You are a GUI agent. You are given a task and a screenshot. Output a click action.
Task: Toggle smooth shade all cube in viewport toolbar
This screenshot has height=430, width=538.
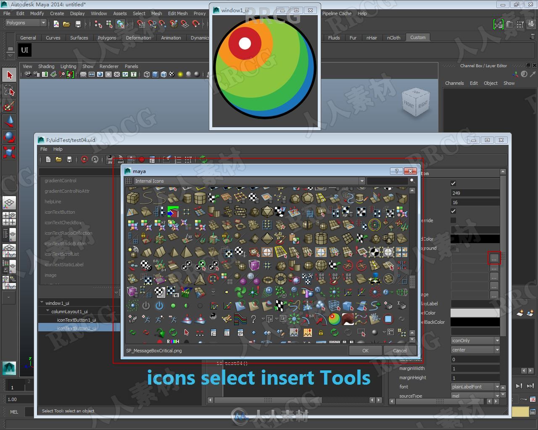click(155, 74)
